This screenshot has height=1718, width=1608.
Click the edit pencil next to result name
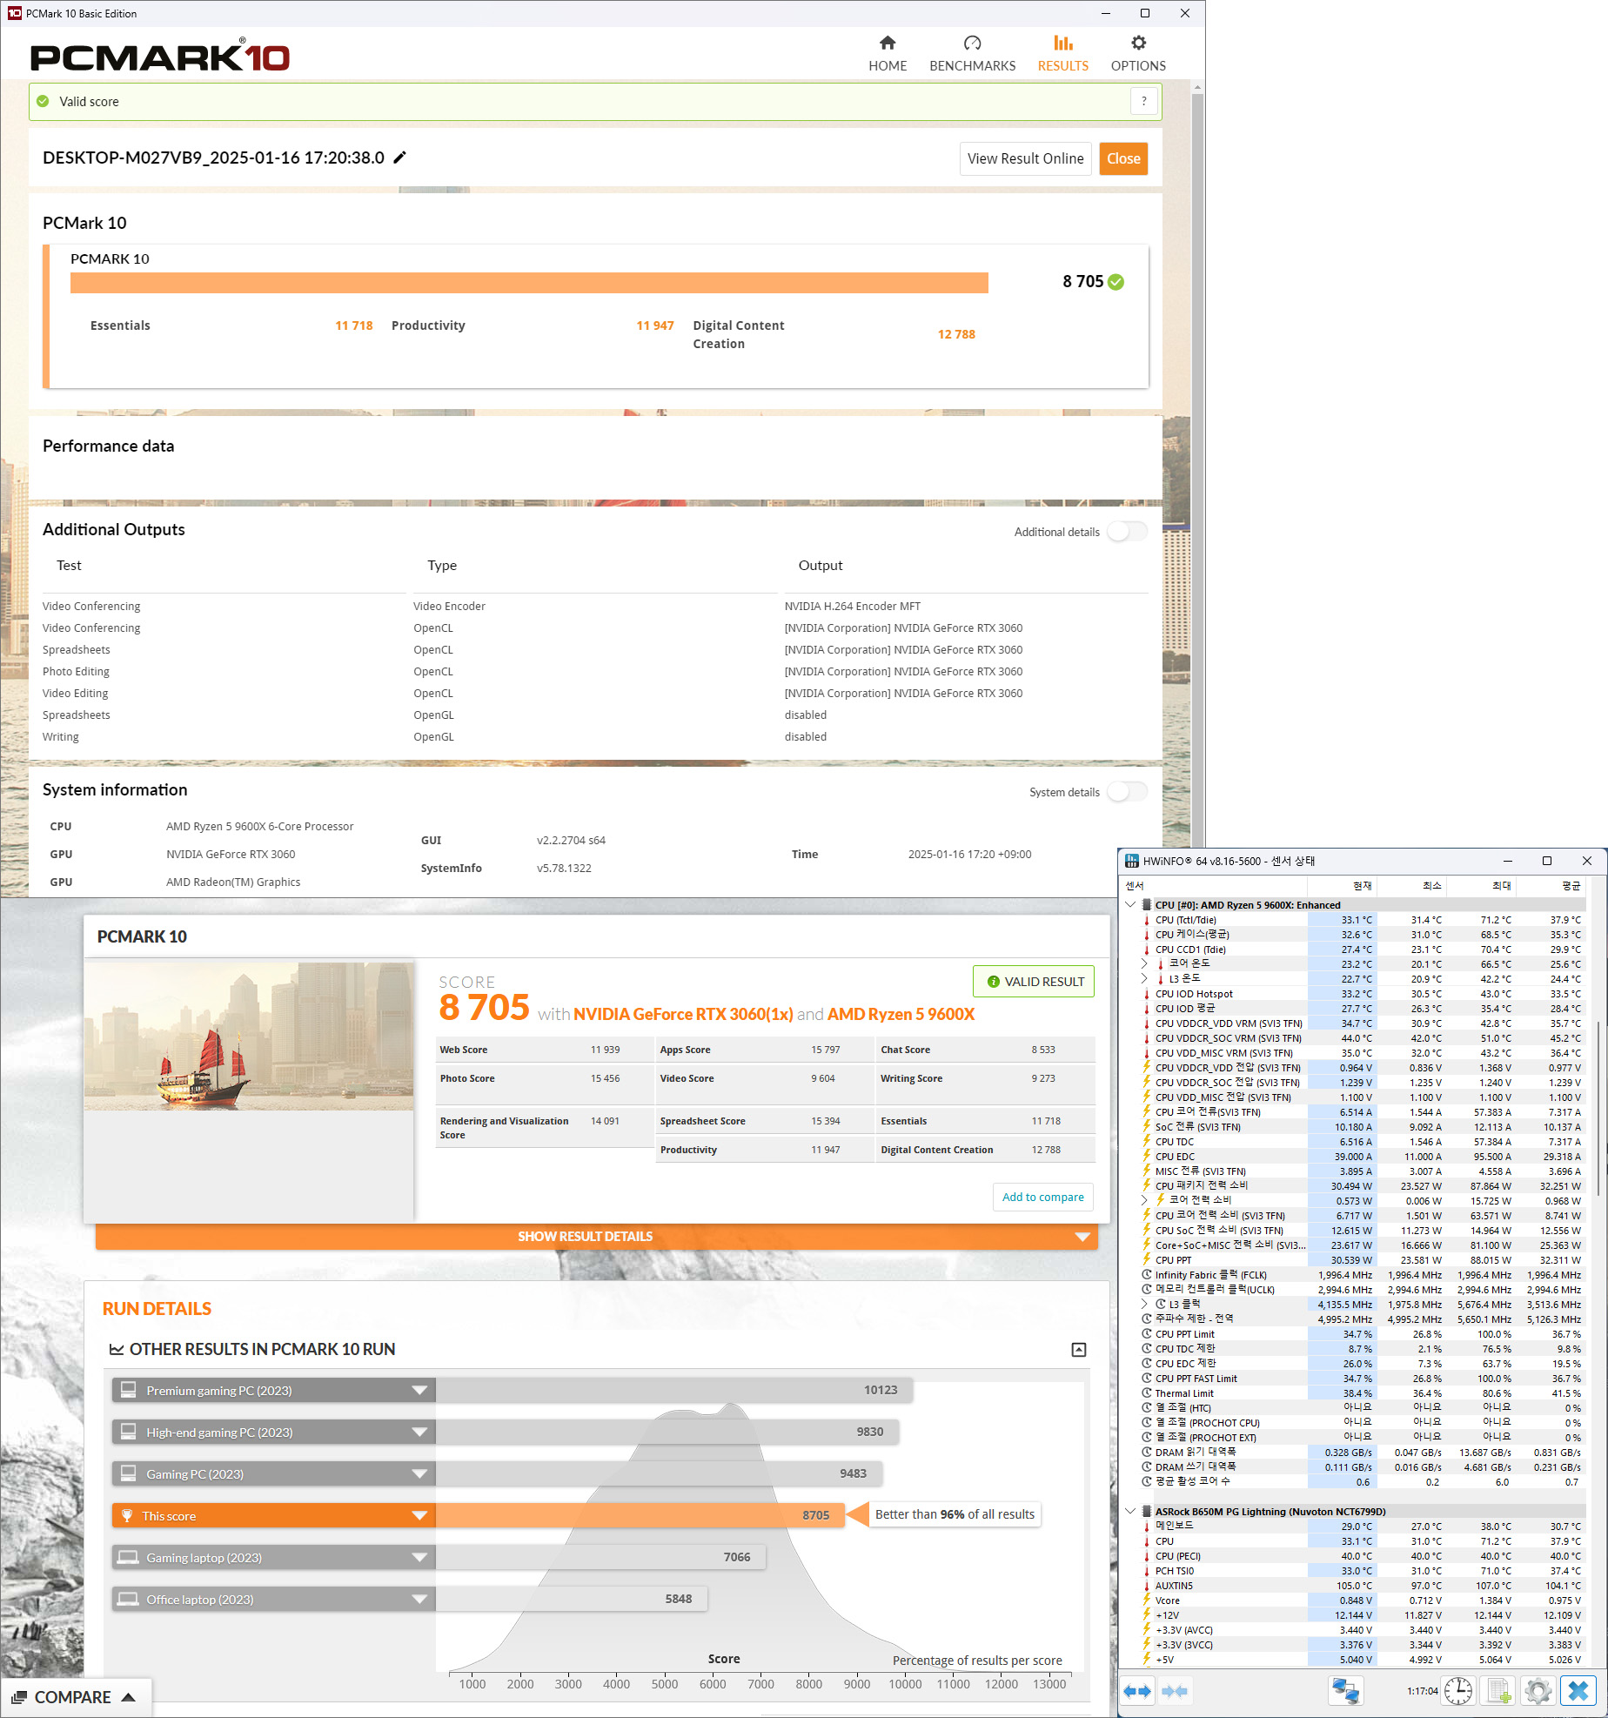pyautogui.click(x=400, y=158)
